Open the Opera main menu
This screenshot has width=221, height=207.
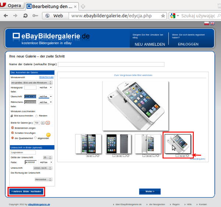[12, 6]
